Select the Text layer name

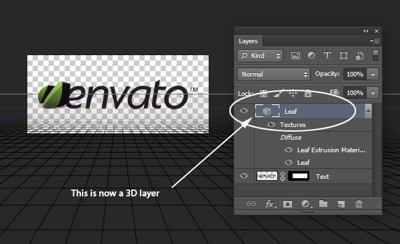pyautogui.click(x=323, y=176)
